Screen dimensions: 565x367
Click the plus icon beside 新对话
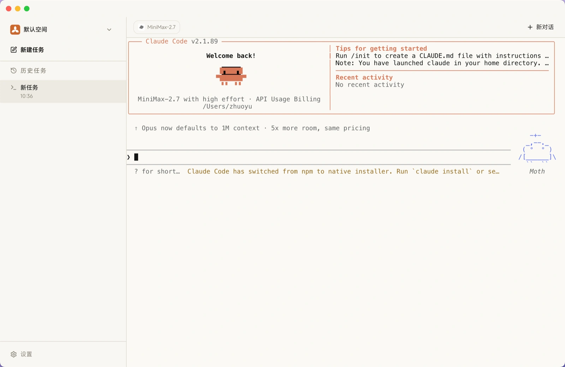click(530, 27)
